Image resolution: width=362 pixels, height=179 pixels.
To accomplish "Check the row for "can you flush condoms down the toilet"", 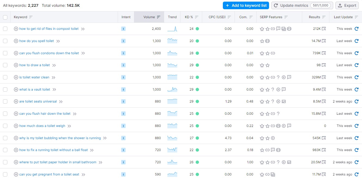I will [5, 53].
